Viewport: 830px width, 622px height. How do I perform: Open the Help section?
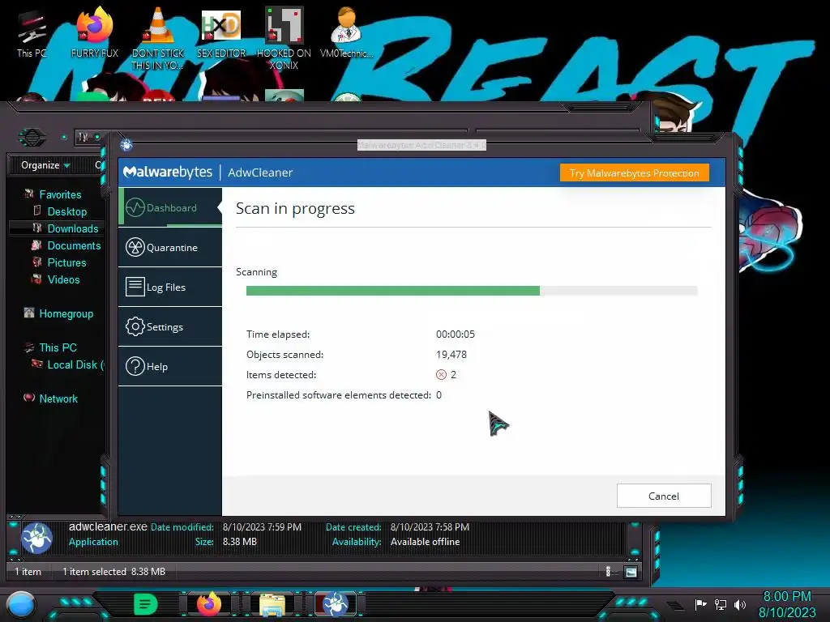coord(170,366)
